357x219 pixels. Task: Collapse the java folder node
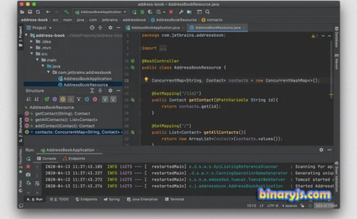coord(43,66)
